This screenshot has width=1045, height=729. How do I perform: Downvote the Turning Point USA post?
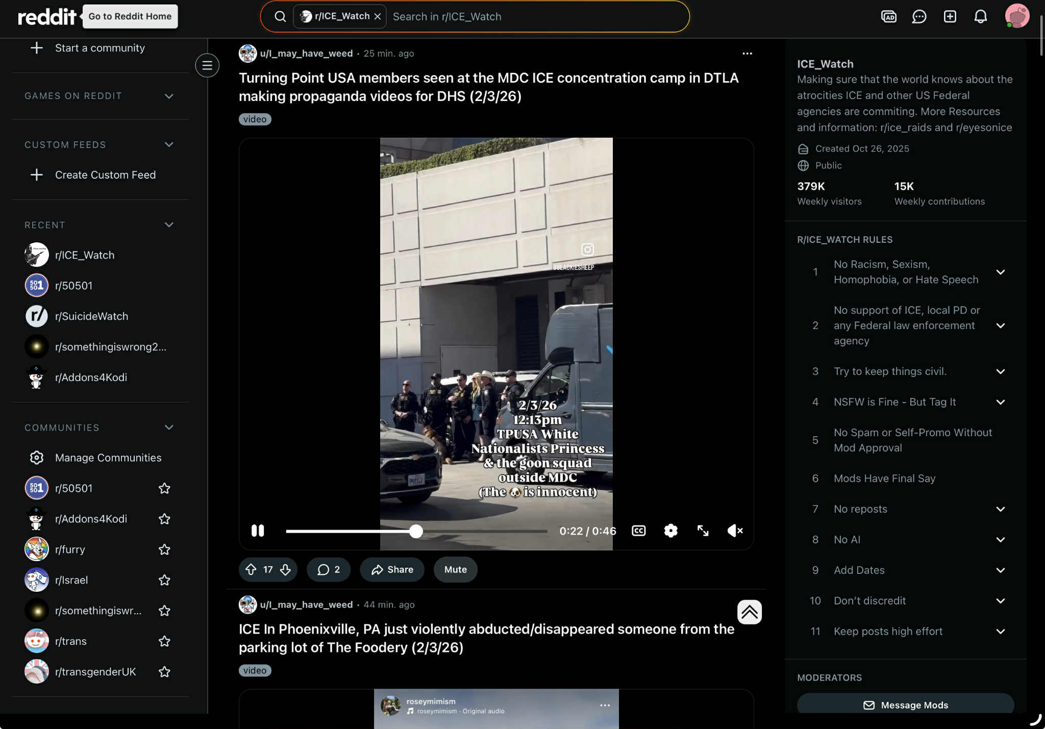(285, 569)
